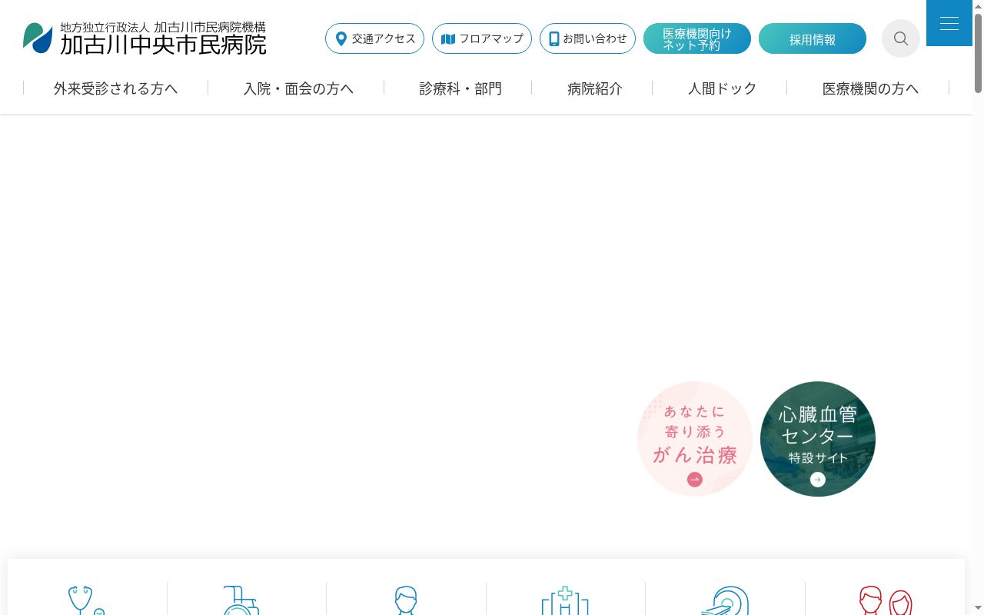Open 入院・面会の方へ menu
984x615 pixels.
[298, 88]
